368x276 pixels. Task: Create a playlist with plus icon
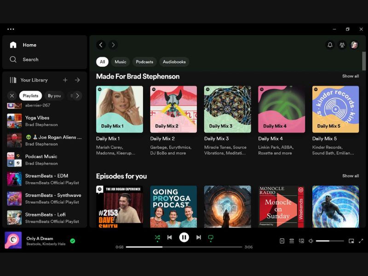pyautogui.click(x=65, y=80)
